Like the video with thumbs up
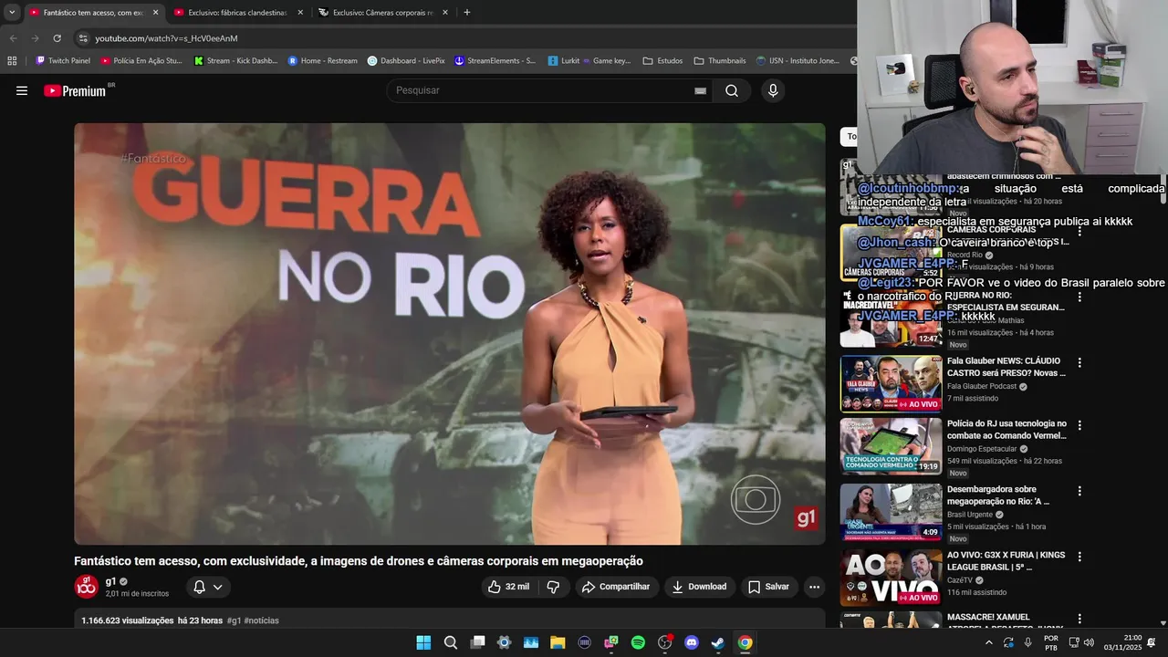 tap(509, 587)
